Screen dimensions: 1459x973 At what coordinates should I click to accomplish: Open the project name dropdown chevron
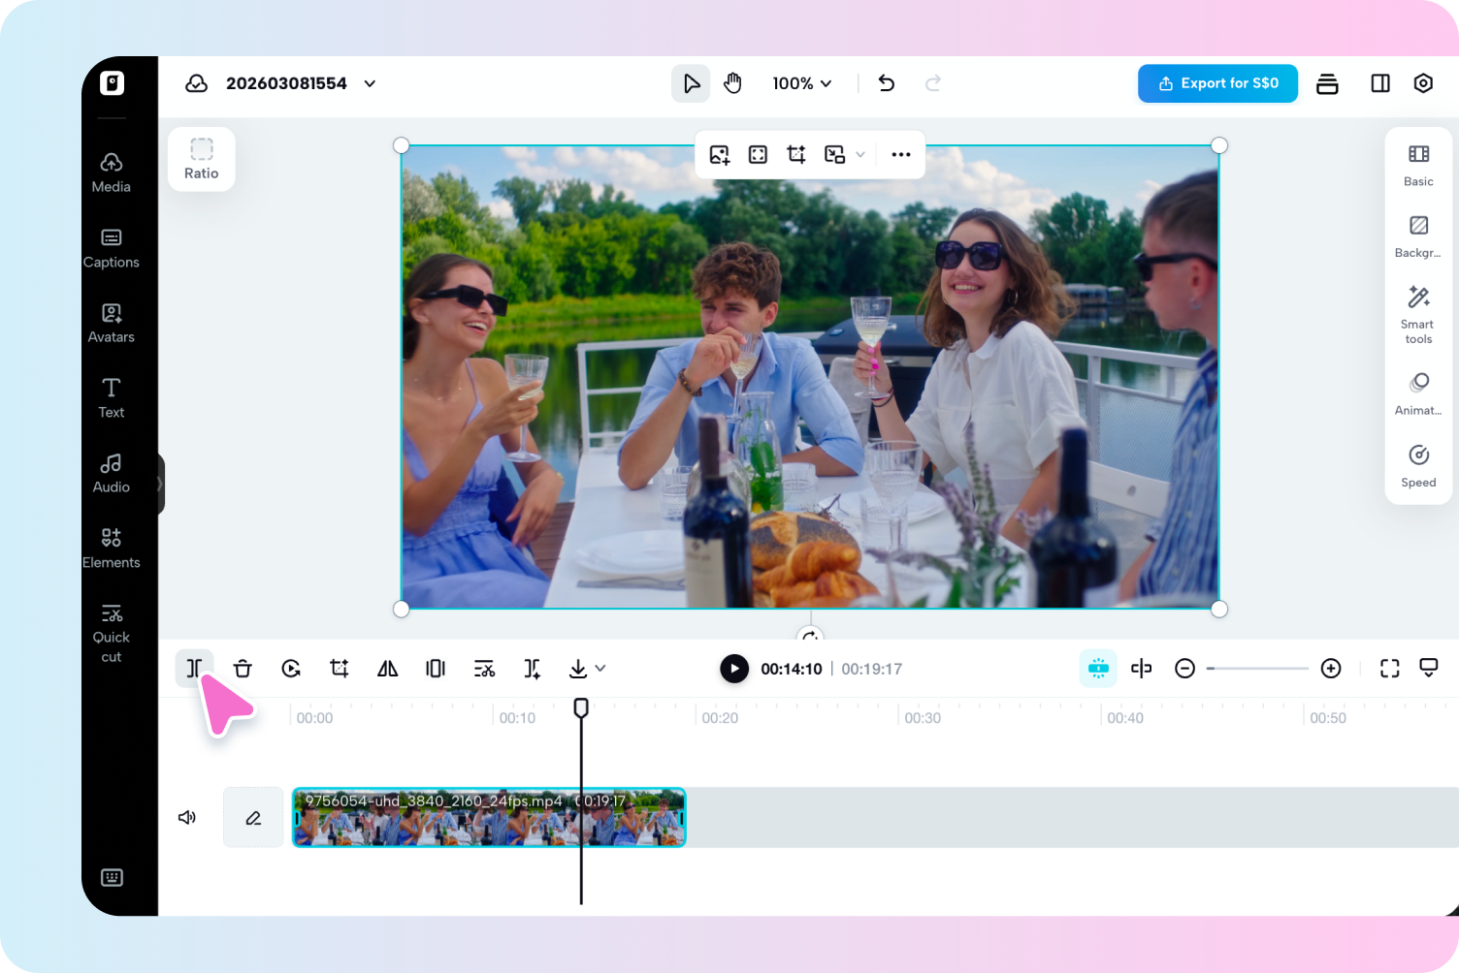370,83
